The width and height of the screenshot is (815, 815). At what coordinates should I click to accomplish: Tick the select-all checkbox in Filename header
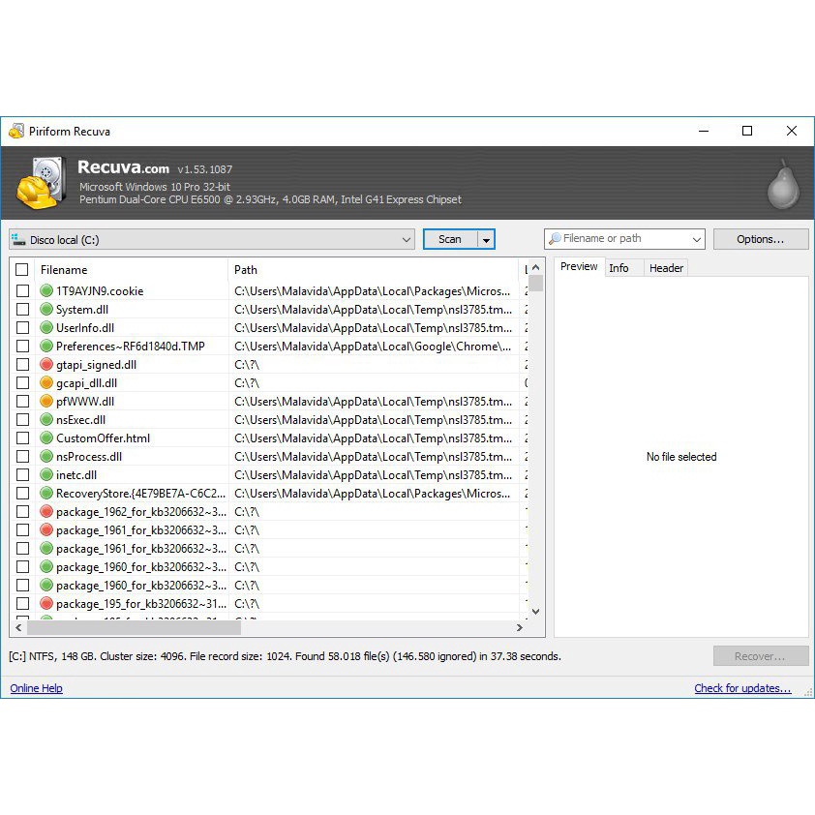22,269
